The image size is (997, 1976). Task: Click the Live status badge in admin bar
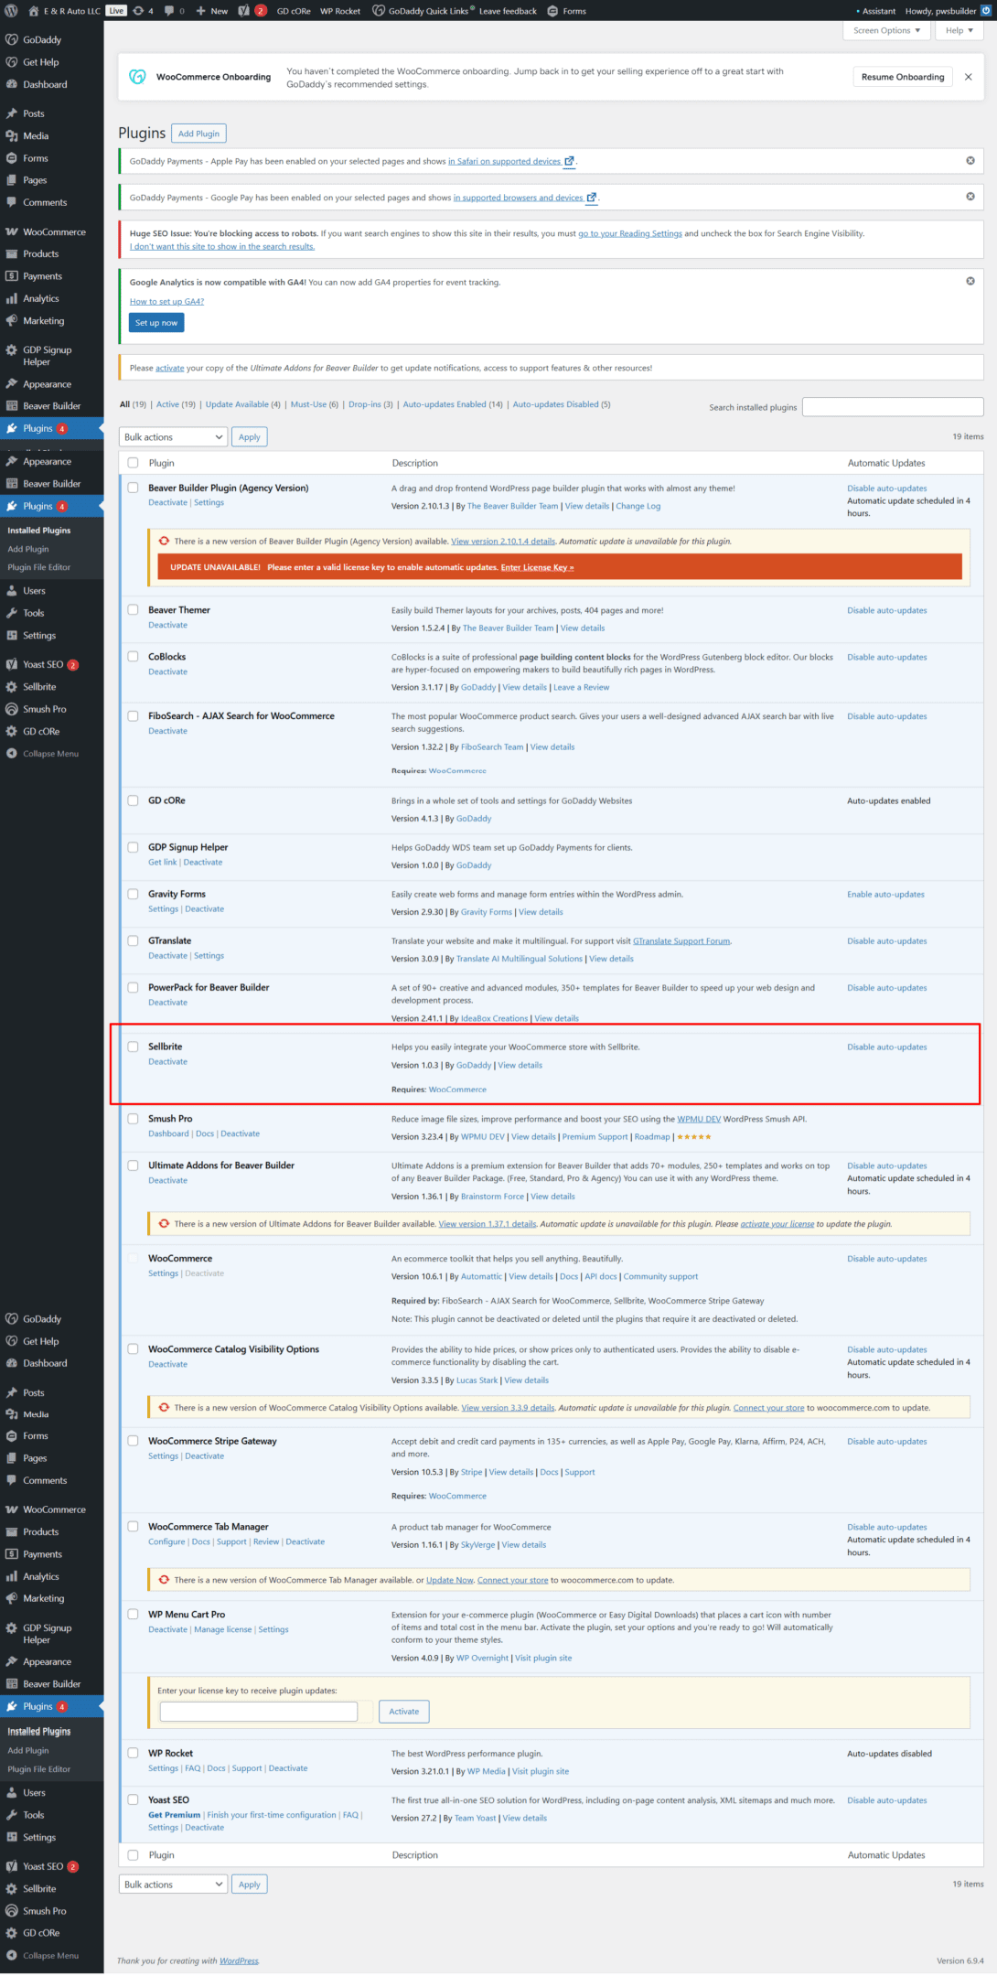pyautogui.click(x=116, y=11)
